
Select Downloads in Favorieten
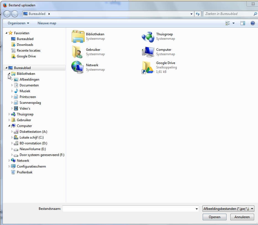pos(25,45)
